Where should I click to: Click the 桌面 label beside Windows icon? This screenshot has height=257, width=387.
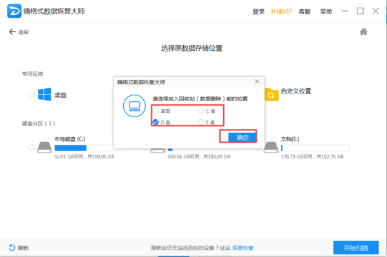(60, 95)
